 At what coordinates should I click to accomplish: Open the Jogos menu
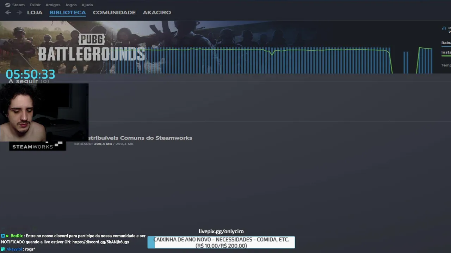click(x=71, y=5)
